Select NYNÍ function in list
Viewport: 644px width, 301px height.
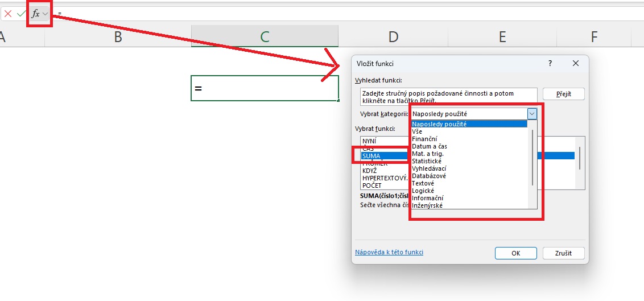click(x=370, y=141)
